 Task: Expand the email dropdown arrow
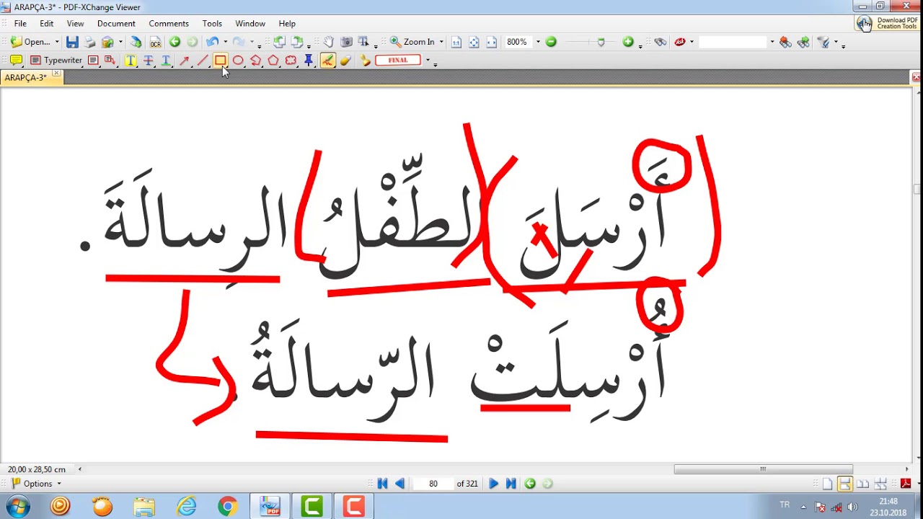pyautogui.click(x=120, y=42)
